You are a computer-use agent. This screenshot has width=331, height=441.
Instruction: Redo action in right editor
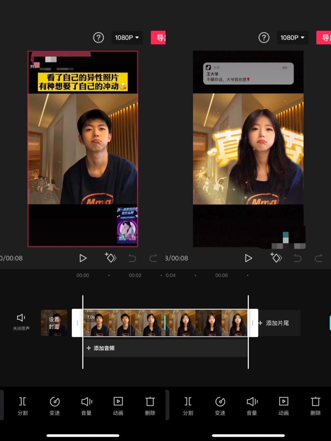pos(319,258)
